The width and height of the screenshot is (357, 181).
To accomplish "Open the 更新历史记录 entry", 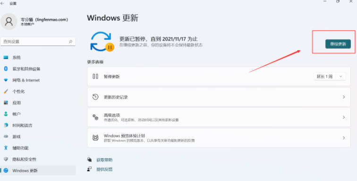I will [219, 97].
